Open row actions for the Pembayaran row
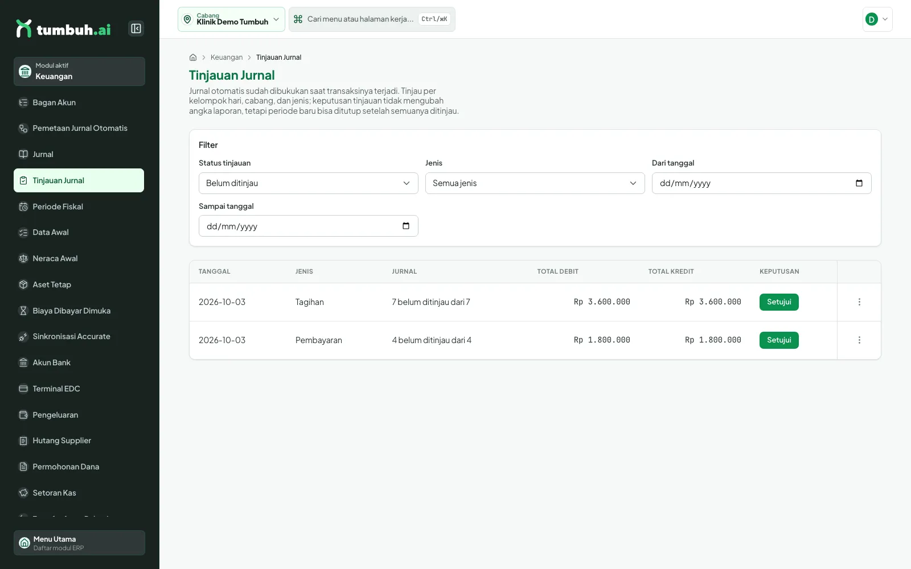Image resolution: width=911 pixels, height=569 pixels. (x=859, y=340)
